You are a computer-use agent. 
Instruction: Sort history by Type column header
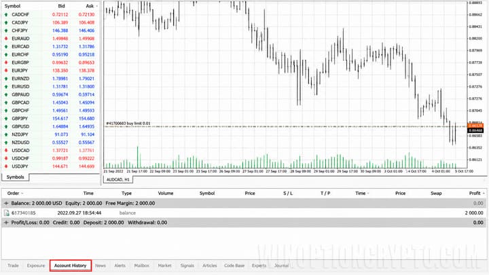coord(126,194)
